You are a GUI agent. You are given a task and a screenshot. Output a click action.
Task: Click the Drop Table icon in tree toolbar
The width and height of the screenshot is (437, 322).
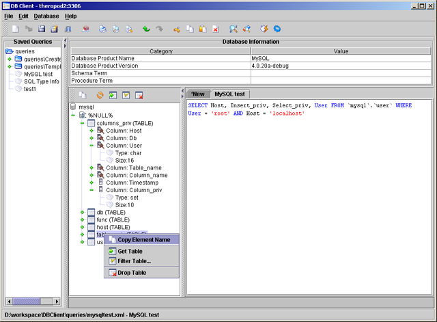(139, 95)
